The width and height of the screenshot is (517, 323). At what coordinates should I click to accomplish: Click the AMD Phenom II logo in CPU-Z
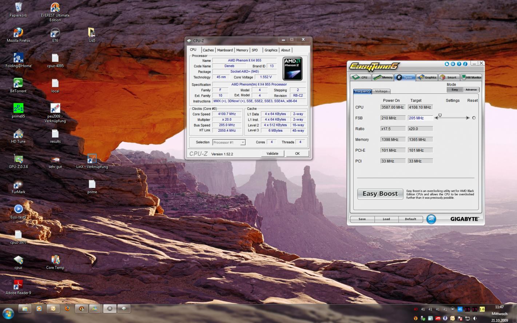(293, 68)
